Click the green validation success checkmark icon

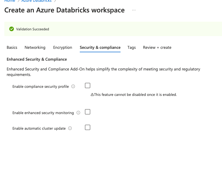[12, 29]
